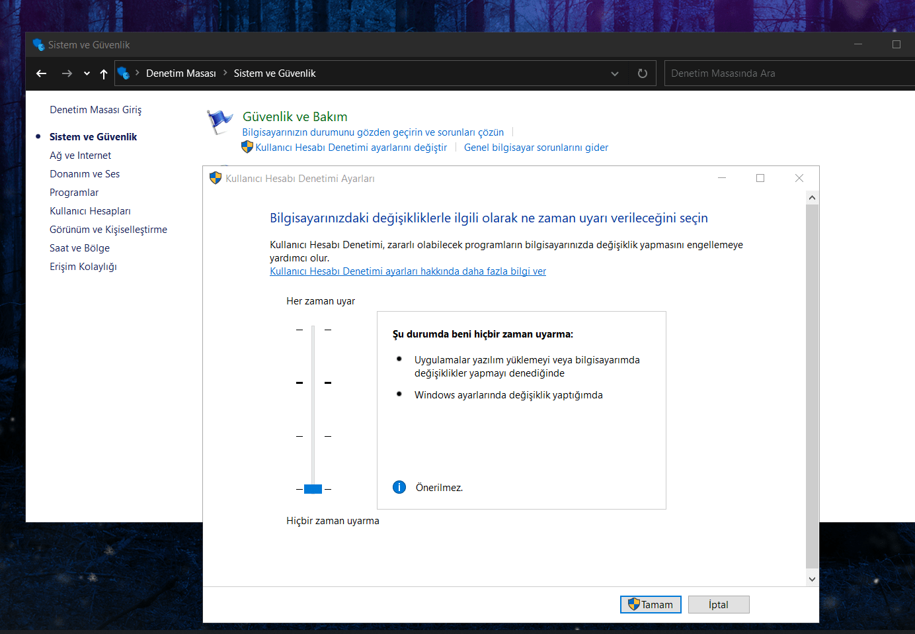Click the vertical scrollbar thumb in UAC dialog
Image resolution: width=915 pixels, height=634 pixels.
click(x=813, y=386)
